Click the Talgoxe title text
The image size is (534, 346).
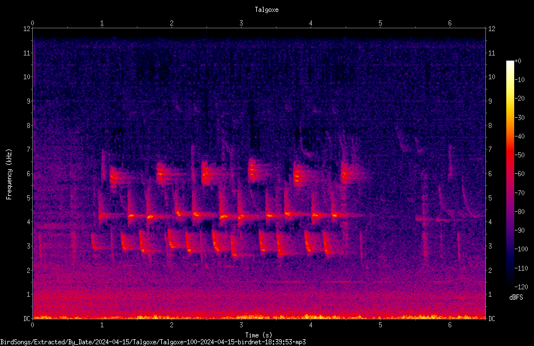coord(266,10)
